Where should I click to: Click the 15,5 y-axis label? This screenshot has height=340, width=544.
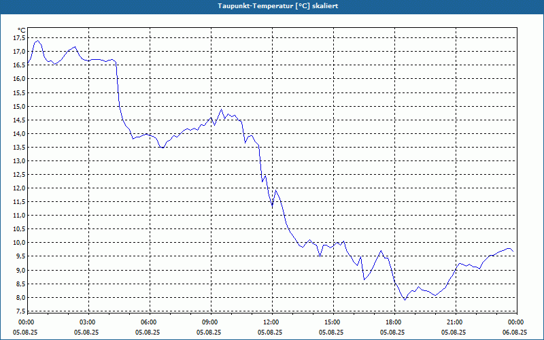tap(19, 92)
